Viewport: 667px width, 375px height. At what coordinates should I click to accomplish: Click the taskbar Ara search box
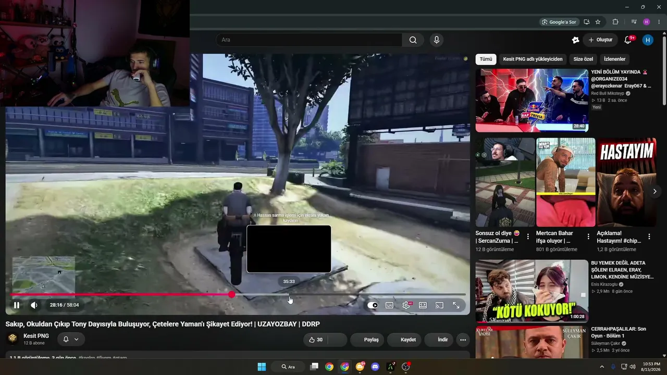coord(289,367)
